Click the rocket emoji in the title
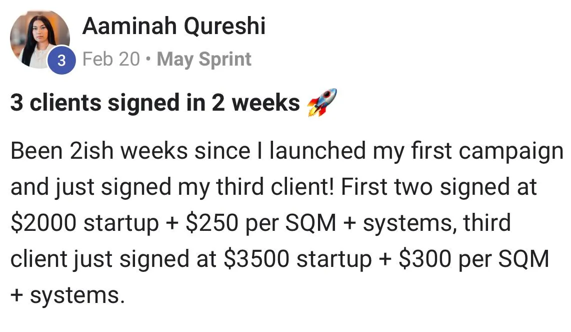 (322, 103)
